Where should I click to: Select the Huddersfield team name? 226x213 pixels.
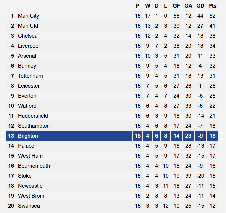point(33,116)
